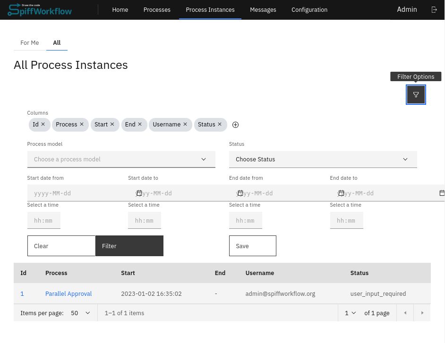Screen dimensions: 445x343
Task: Click the All Process Instances heading
Action: click(71, 65)
